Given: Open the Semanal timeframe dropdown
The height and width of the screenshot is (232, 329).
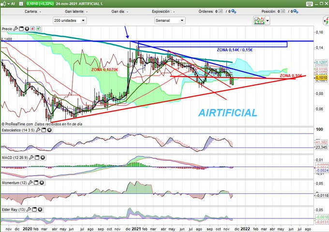Looking at the screenshot, I should click(170, 20).
